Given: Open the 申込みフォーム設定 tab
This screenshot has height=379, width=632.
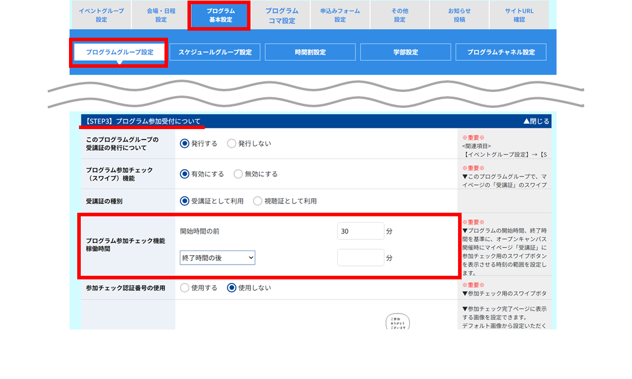Looking at the screenshot, I should [x=340, y=15].
